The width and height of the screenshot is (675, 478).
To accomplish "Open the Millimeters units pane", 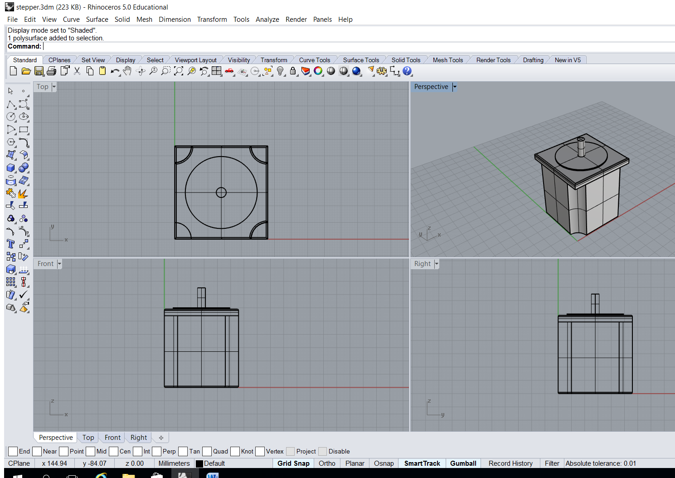I will click(174, 463).
